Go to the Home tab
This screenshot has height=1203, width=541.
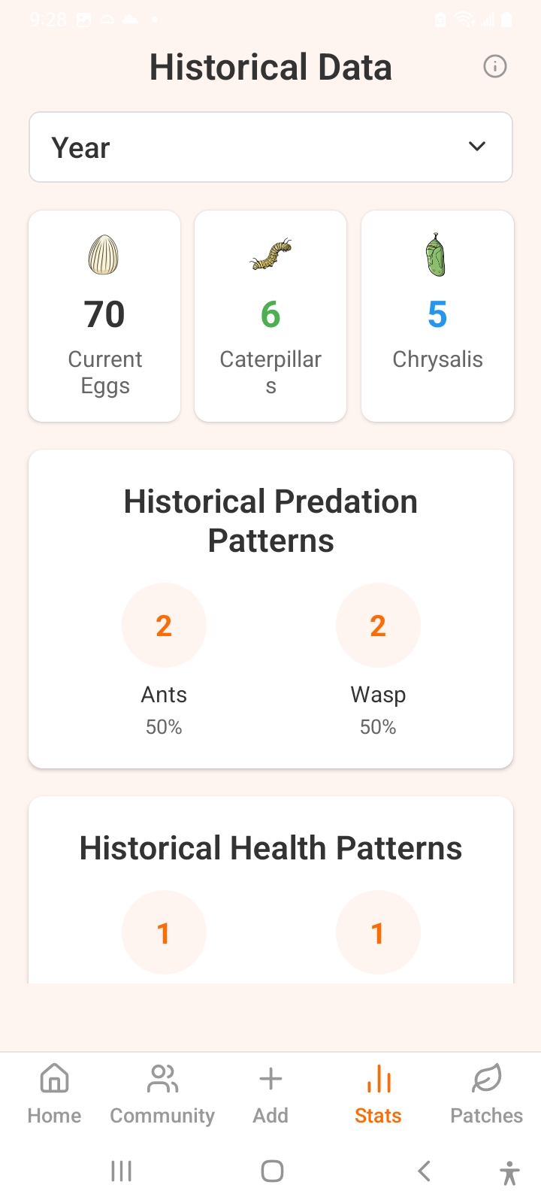coord(54,1093)
